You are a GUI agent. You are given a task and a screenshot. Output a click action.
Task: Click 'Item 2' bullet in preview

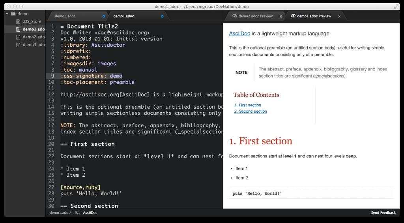click(x=242, y=178)
